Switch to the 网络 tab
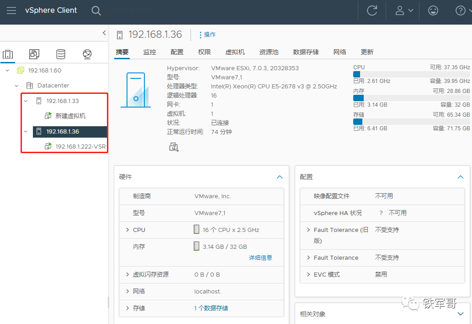The width and height of the screenshot is (472, 324). pyautogui.click(x=340, y=52)
